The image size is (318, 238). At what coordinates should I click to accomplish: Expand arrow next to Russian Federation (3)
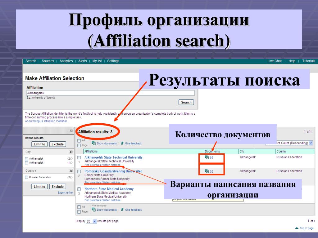coord(72,177)
